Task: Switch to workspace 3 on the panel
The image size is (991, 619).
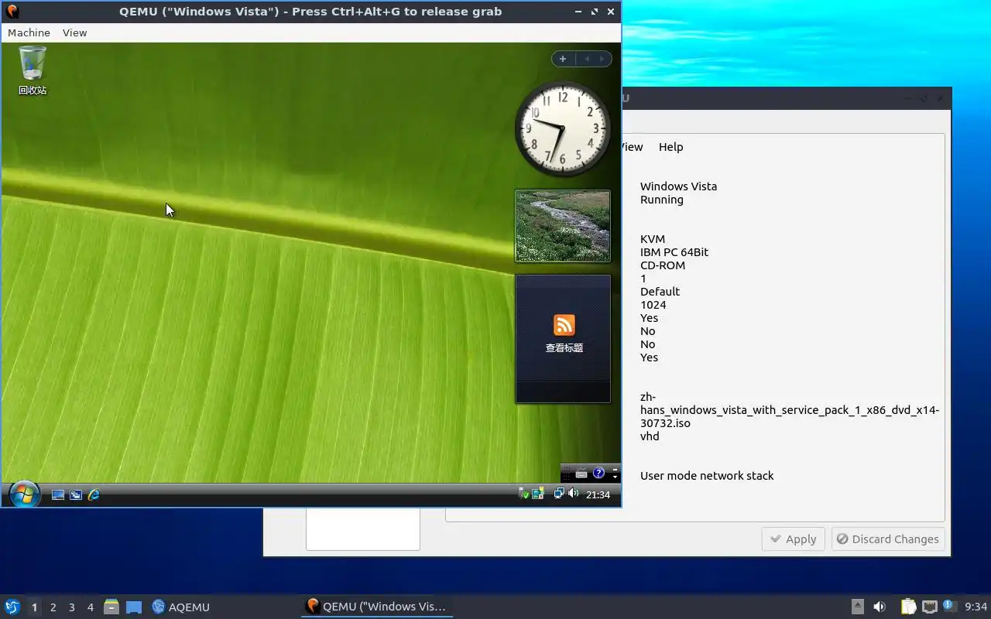Action: pos(71,607)
